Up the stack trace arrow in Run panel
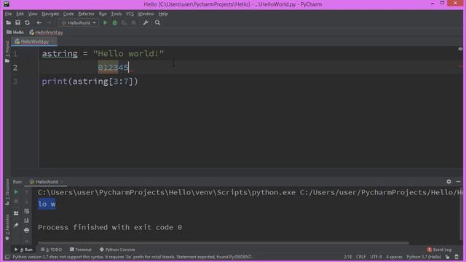The width and height of the screenshot is (466, 262). coord(26,192)
